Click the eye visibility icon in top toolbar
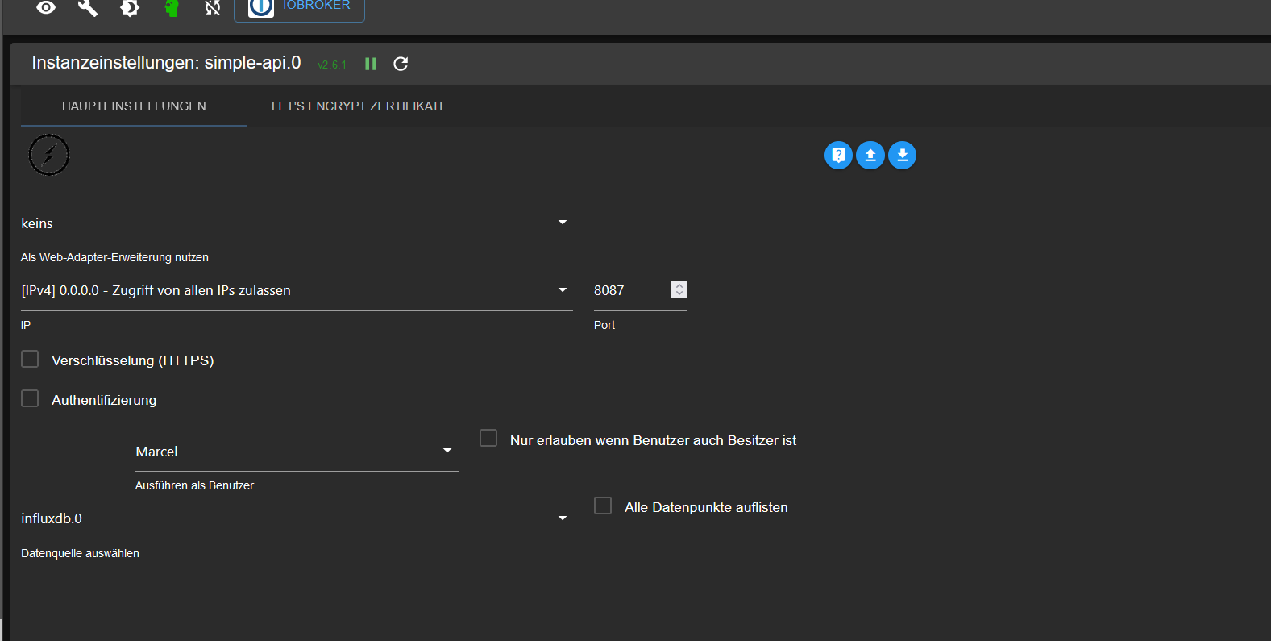This screenshot has width=1271, height=641. pyautogui.click(x=46, y=8)
